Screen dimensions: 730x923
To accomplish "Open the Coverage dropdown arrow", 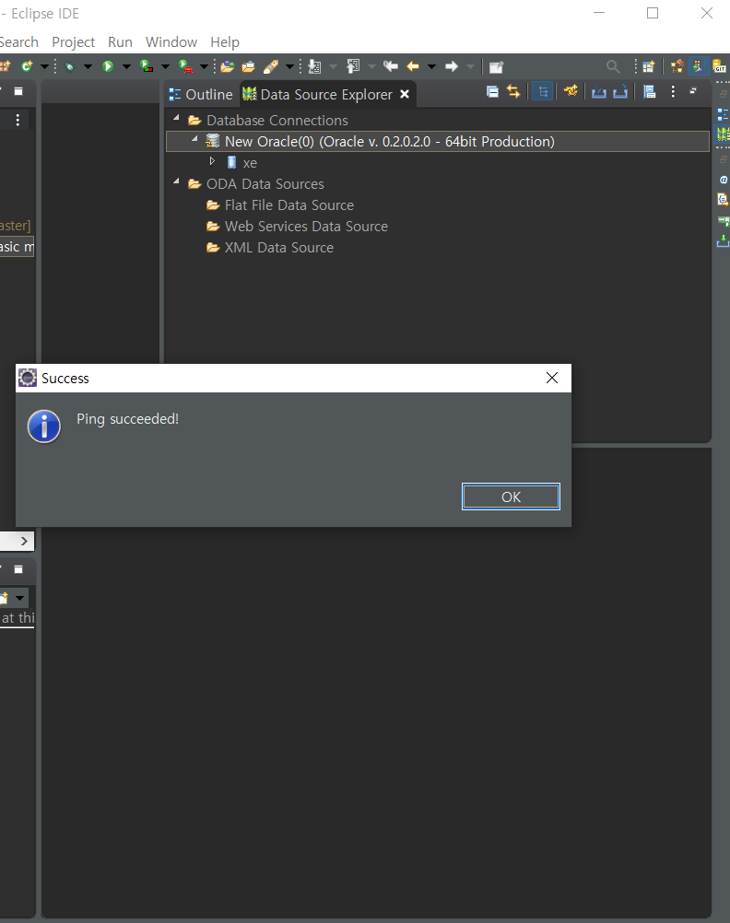I will [165, 66].
